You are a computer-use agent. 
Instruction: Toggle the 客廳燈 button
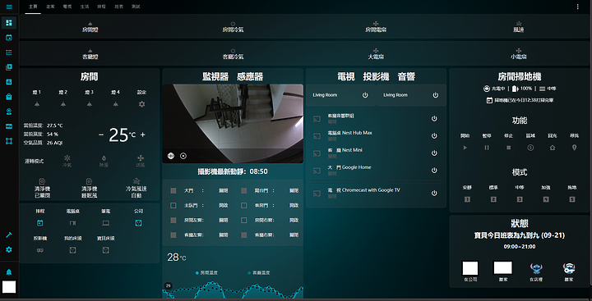pos(90,53)
